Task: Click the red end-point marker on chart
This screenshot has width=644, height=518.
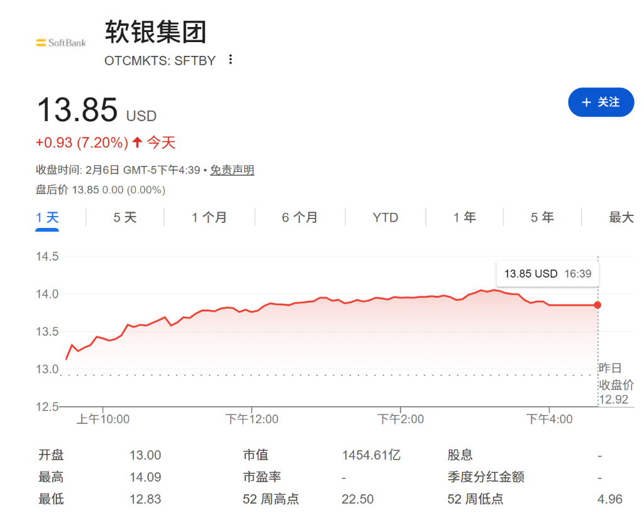Action: 597,305
